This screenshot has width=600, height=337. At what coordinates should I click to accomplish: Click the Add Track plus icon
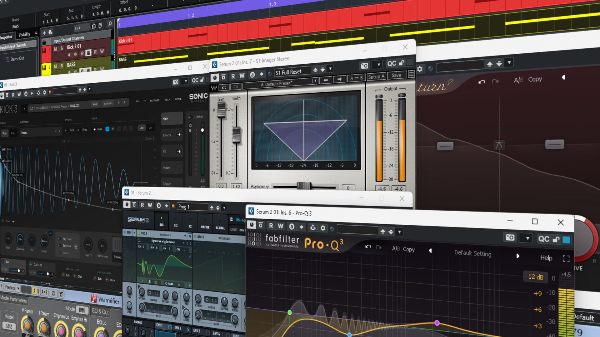[x=44, y=33]
